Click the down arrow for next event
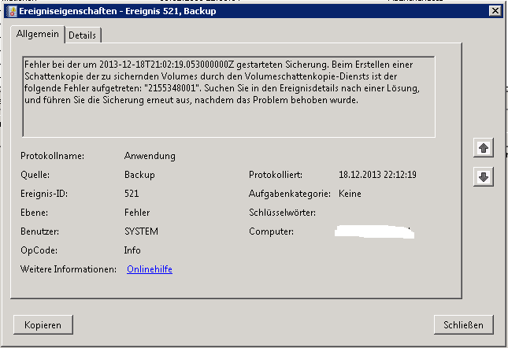This screenshot has height=348, width=508. tap(484, 177)
